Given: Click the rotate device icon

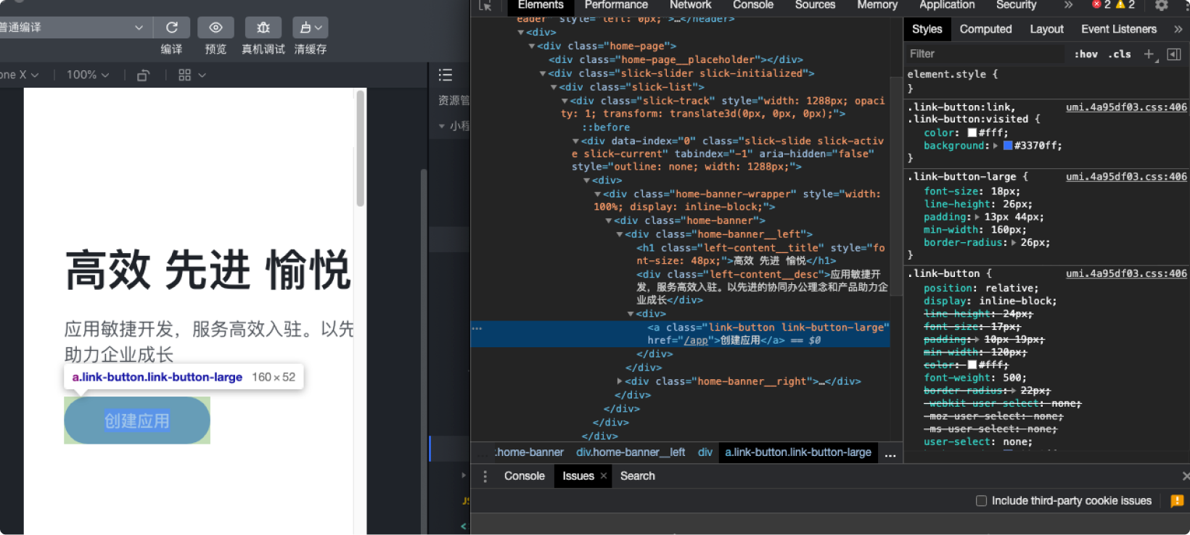Looking at the screenshot, I should 143,75.
